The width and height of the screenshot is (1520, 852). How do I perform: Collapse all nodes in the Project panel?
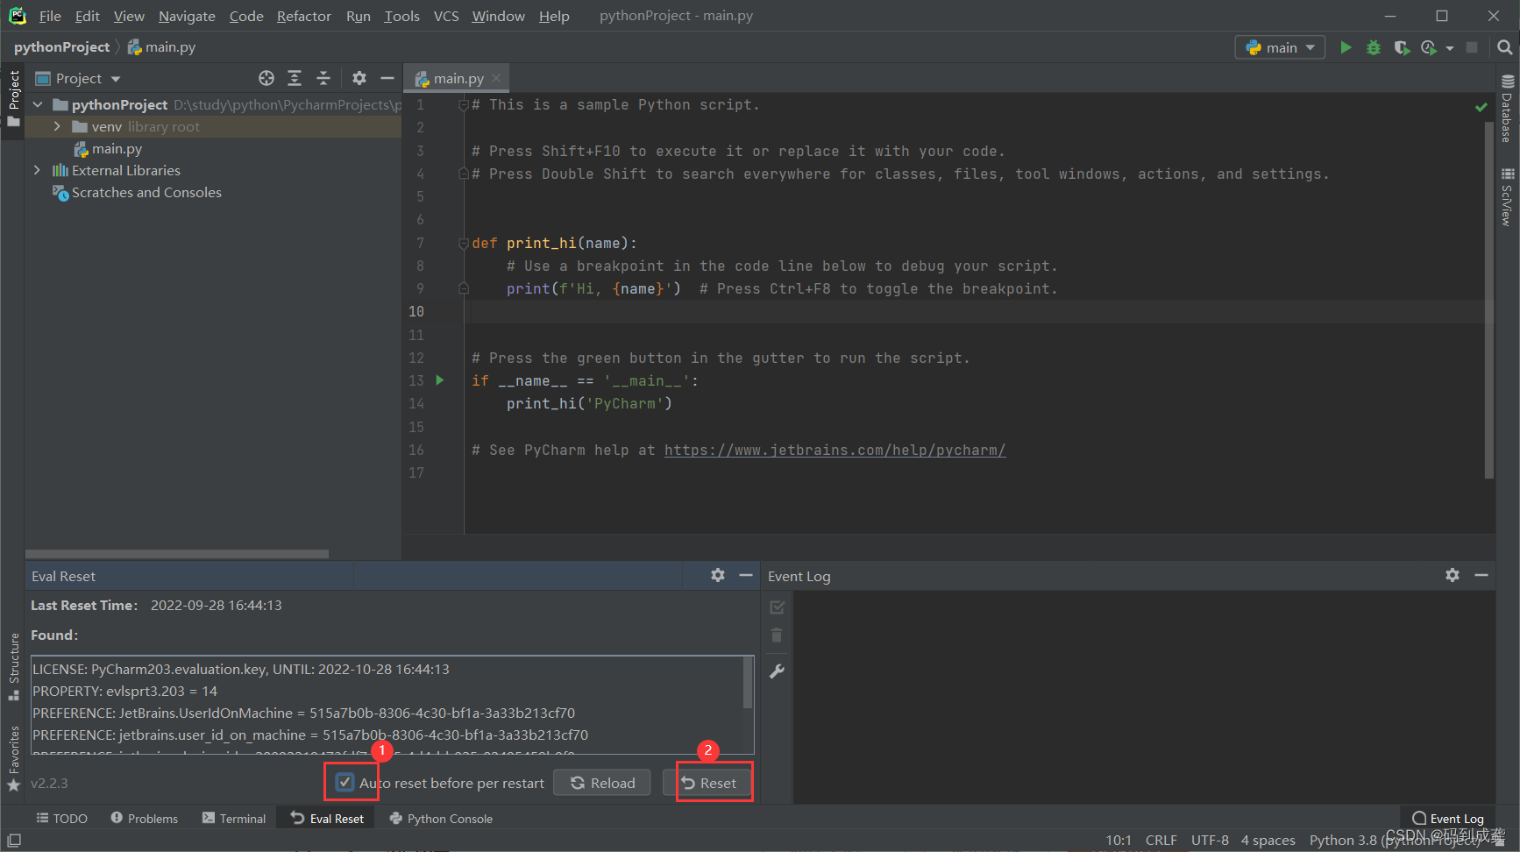tap(323, 78)
